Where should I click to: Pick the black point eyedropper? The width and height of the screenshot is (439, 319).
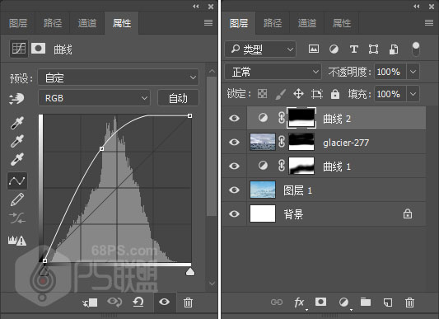coord(17,123)
